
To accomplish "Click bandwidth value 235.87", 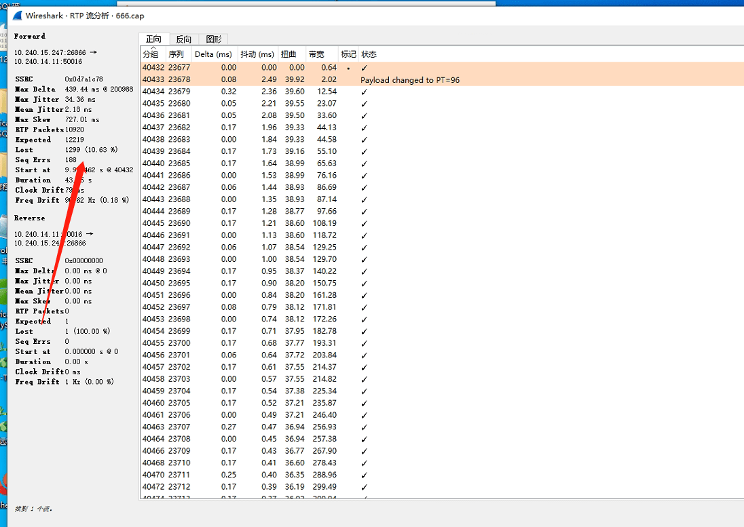I will [x=324, y=403].
